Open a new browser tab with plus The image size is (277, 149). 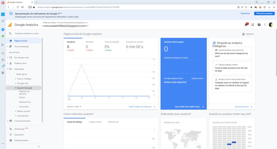[x=36, y=2]
